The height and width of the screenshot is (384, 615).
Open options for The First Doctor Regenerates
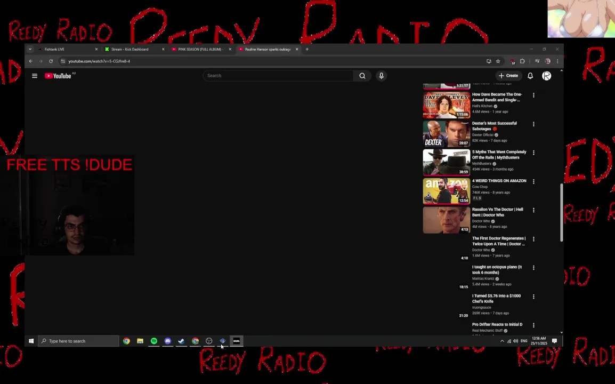(x=533, y=239)
